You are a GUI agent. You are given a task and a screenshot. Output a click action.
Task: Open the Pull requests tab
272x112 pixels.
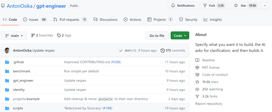[70, 20]
